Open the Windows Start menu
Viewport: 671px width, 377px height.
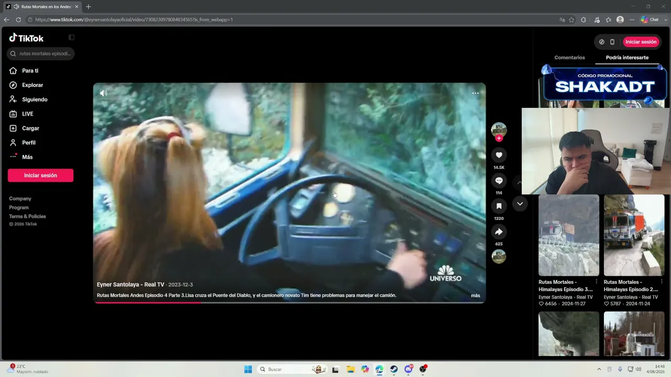click(x=248, y=369)
